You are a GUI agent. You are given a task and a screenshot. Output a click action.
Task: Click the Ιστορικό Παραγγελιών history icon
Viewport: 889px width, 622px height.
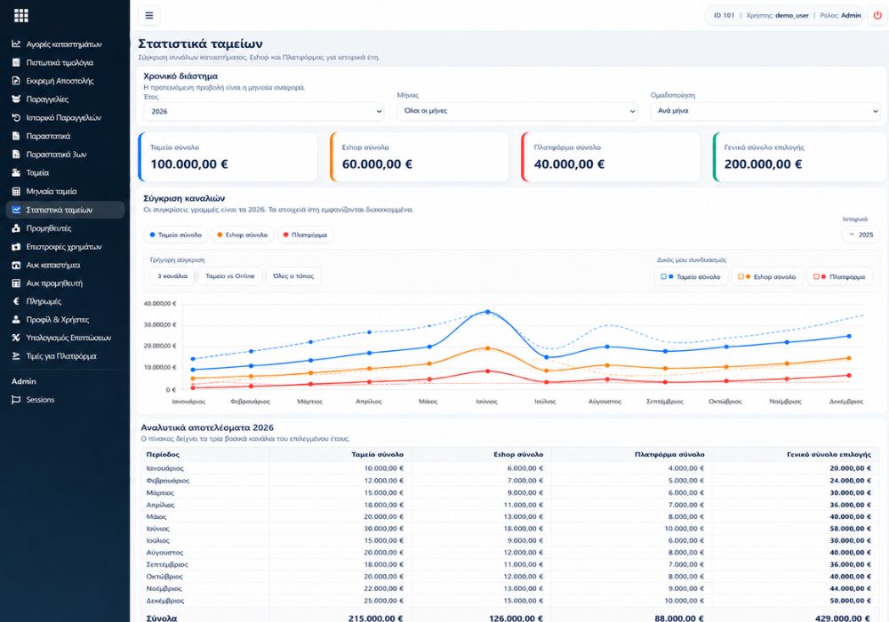coord(16,117)
